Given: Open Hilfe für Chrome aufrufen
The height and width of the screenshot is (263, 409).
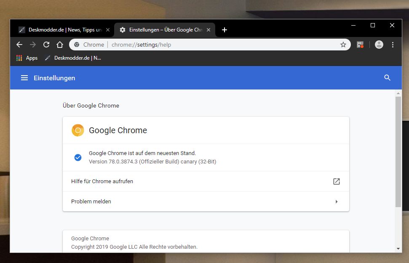Looking at the screenshot, I should [x=206, y=181].
